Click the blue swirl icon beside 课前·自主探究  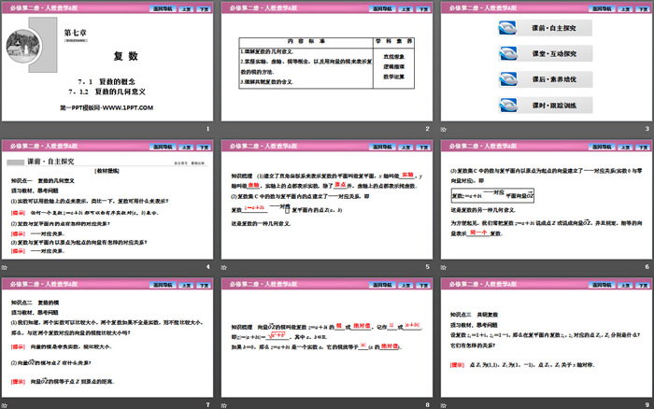point(508,28)
